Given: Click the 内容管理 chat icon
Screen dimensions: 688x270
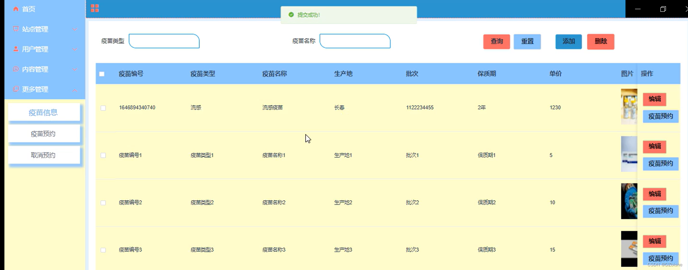Looking at the screenshot, I should [16, 69].
